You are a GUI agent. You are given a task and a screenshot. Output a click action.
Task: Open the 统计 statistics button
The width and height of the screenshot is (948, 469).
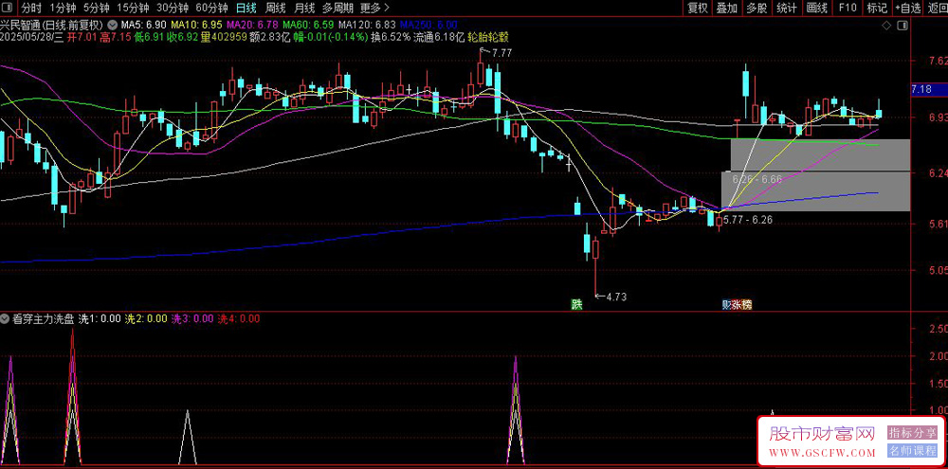[x=786, y=8]
